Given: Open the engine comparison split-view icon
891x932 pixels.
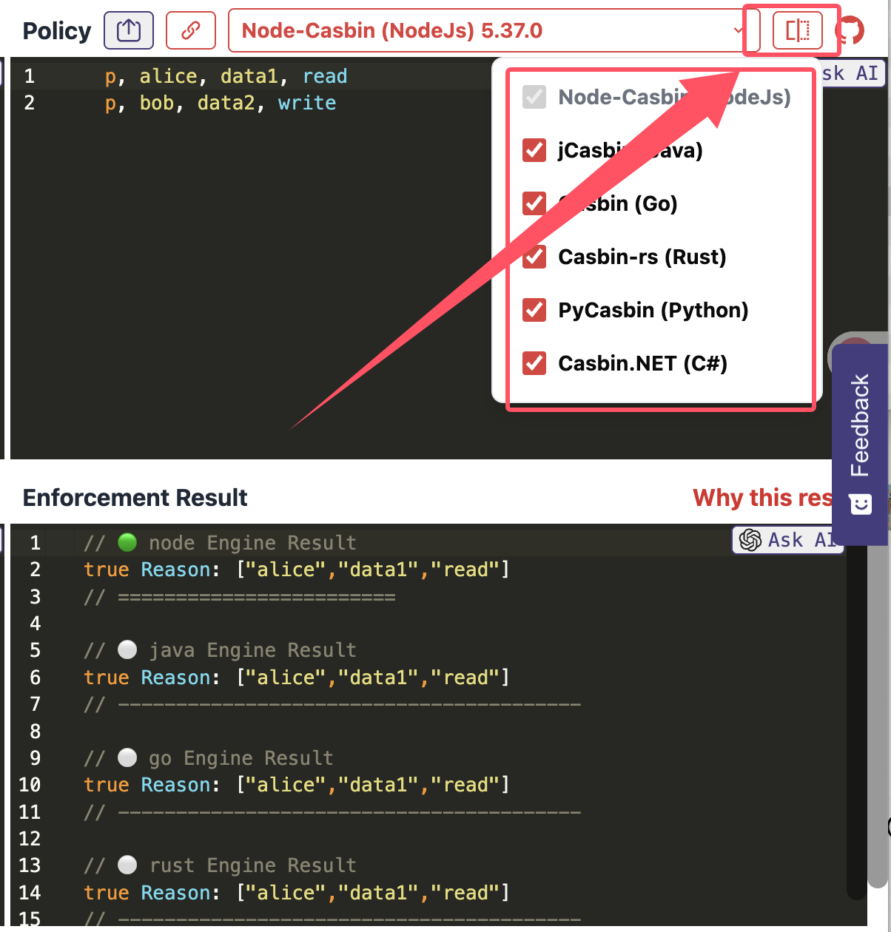Looking at the screenshot, I should click(x=797, y=30).
